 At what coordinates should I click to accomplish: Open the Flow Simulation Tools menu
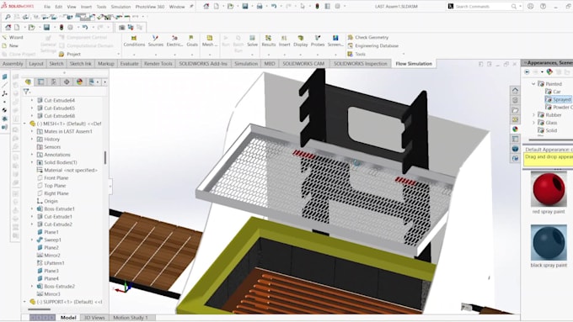tap(356, 54)
